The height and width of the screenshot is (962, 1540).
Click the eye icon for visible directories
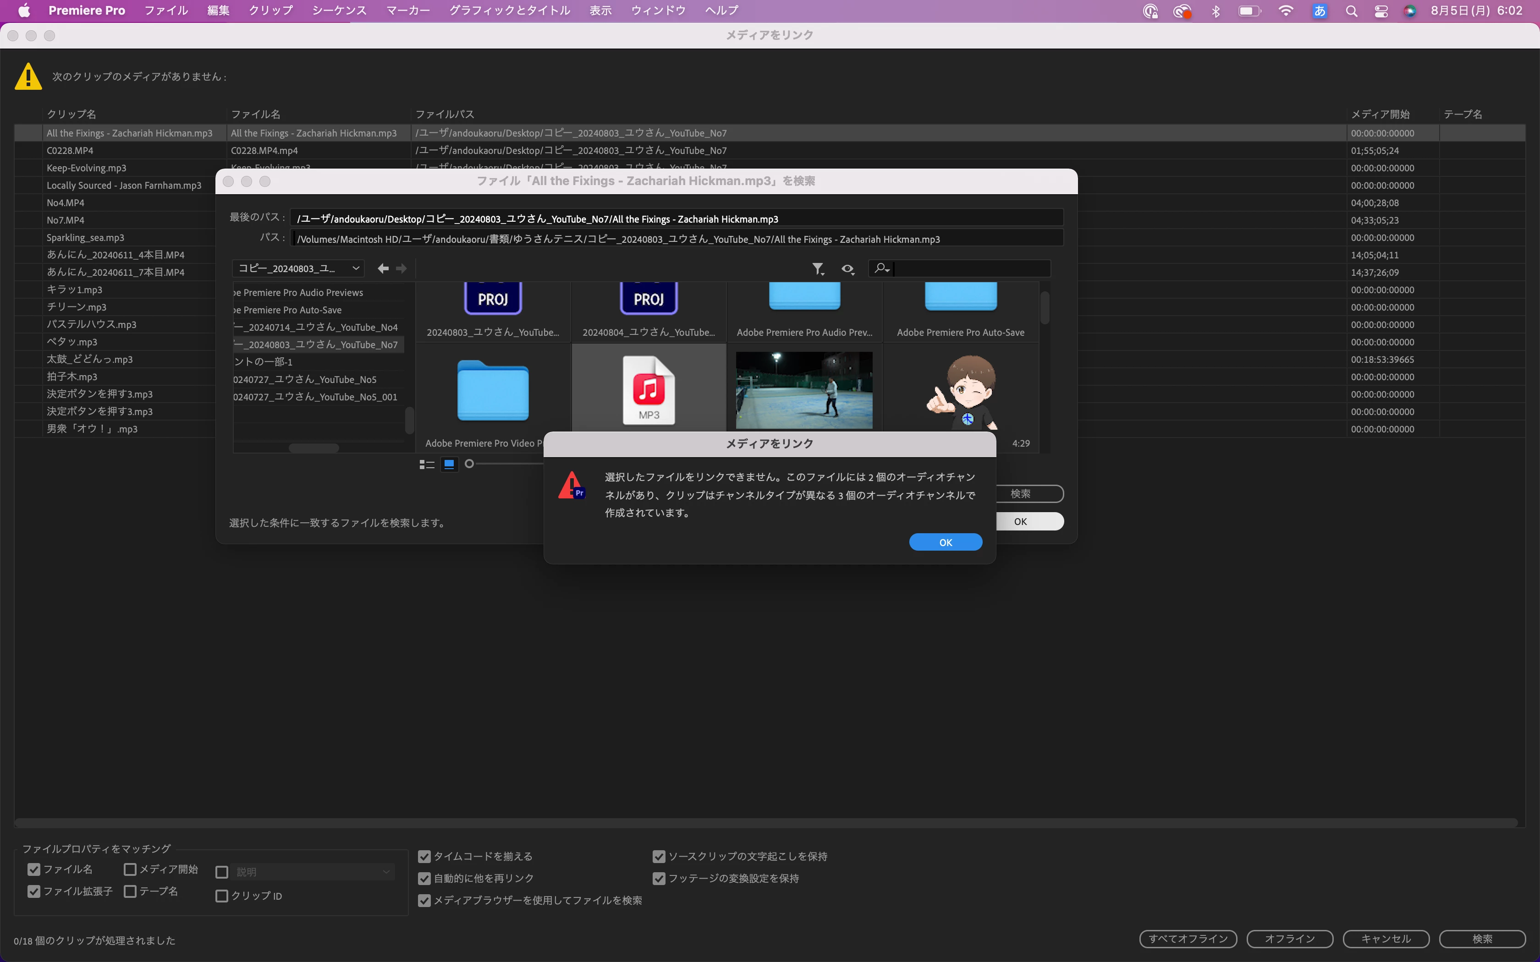point(847,269)
